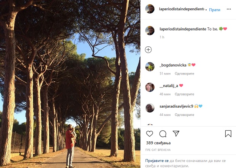Like the post with the heart icon

pyautogui.click(x=150, y=133)
